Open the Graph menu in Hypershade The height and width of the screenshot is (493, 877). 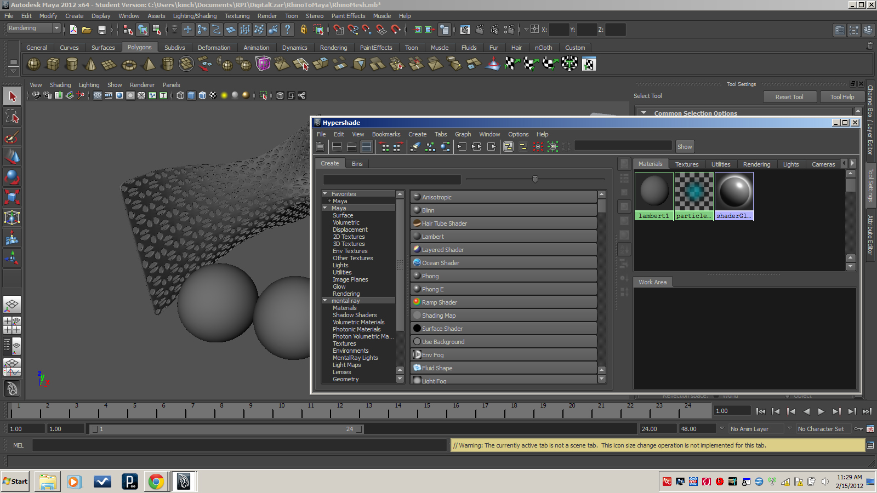[x=463, y=134]
